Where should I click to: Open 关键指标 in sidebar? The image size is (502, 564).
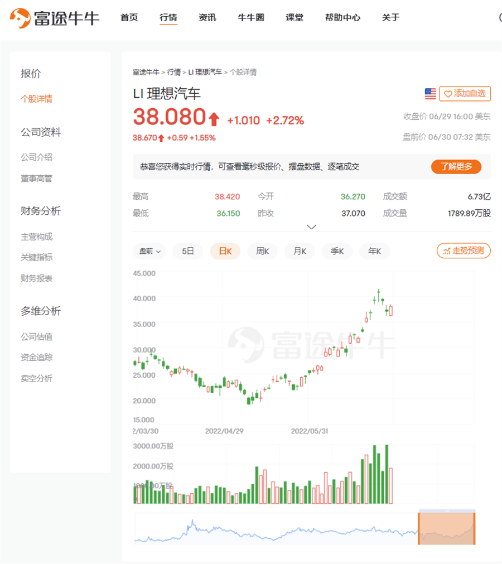point(37,257)
